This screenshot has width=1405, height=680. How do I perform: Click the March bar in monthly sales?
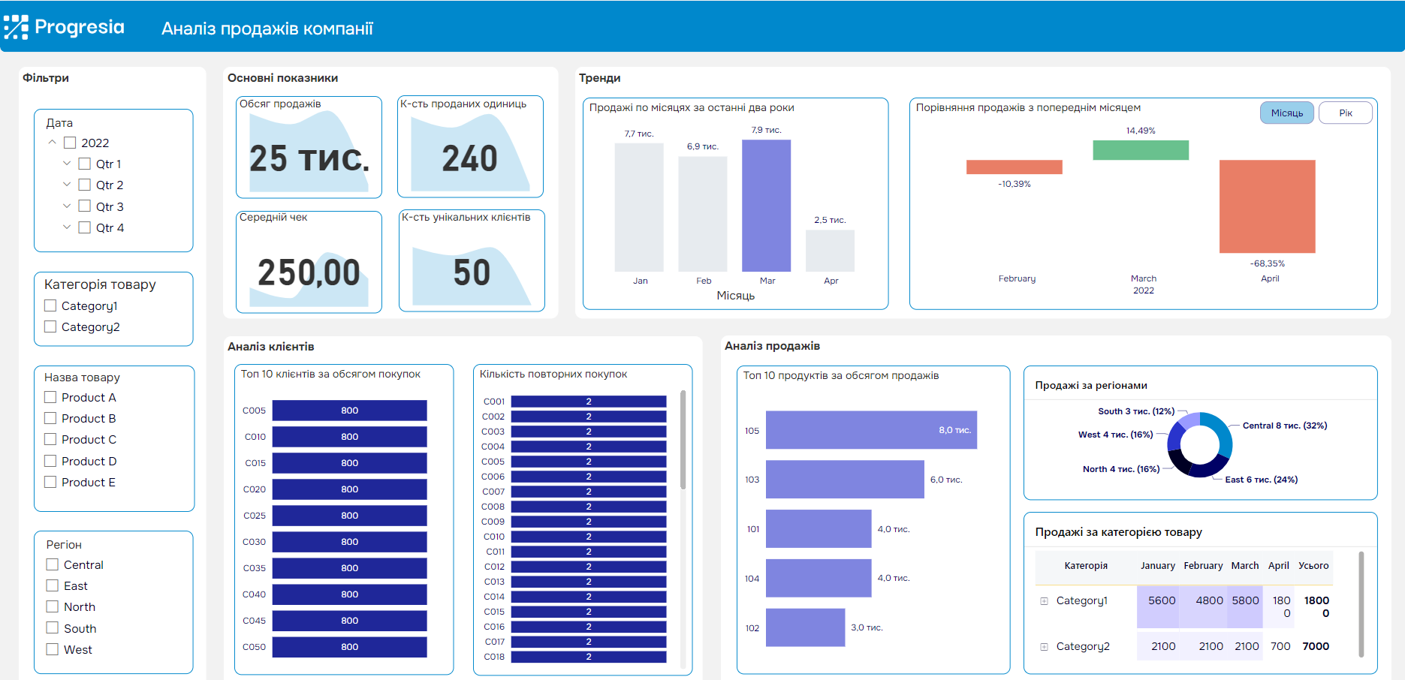pos(766,206)
